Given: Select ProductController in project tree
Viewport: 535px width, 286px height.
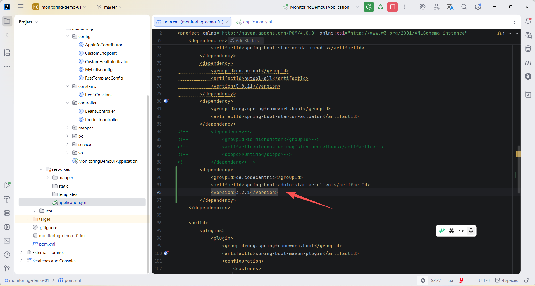Looking at the screenshot, I should (x=102, y=119).
